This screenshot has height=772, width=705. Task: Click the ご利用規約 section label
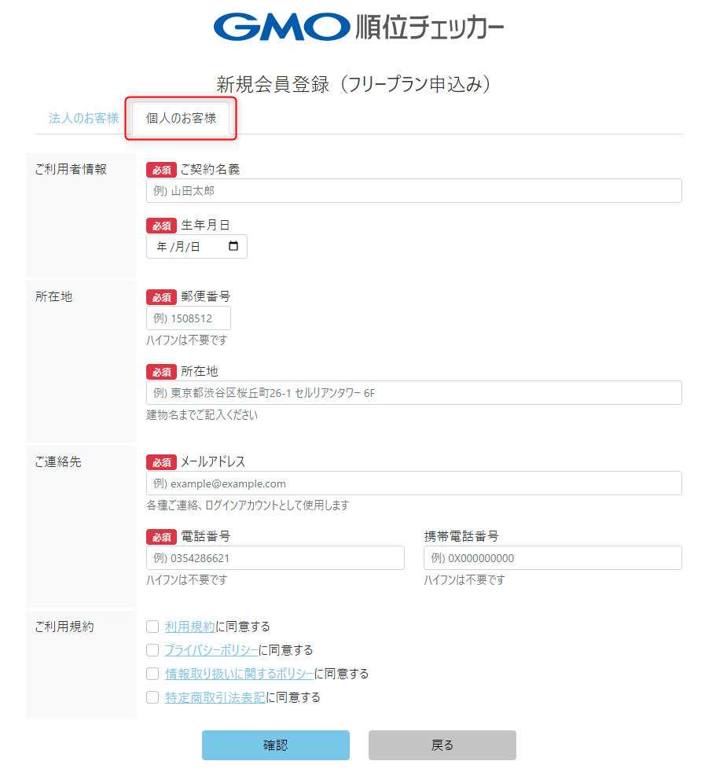(64, 627)
